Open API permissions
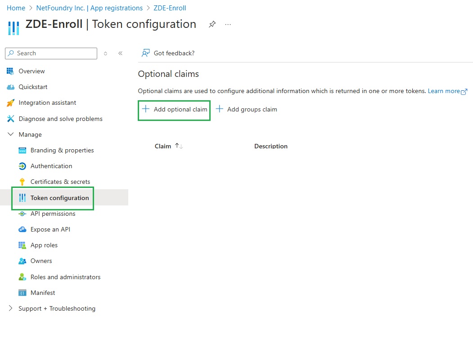473x343 pixels. click(53, 214)
